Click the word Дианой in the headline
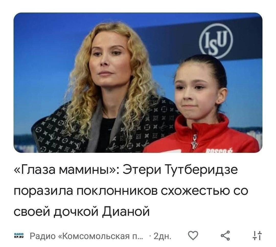Screen dimensions: 276x247 (126, 211)
